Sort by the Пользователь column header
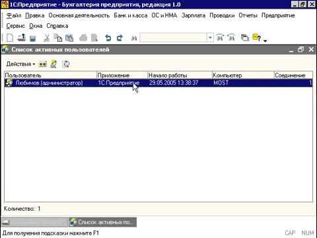This screenshot has height=238, width=317. 50,75
